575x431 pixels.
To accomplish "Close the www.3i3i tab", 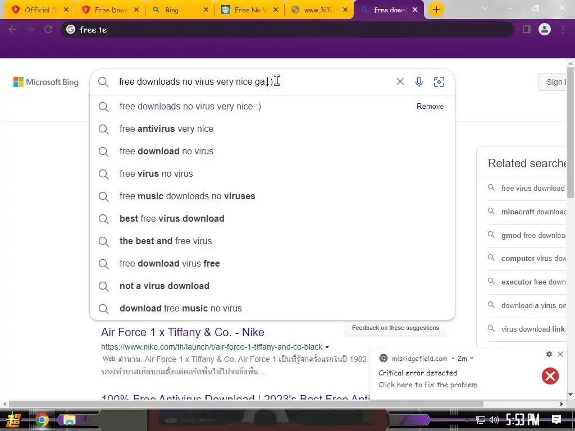I will pos(345,10).
